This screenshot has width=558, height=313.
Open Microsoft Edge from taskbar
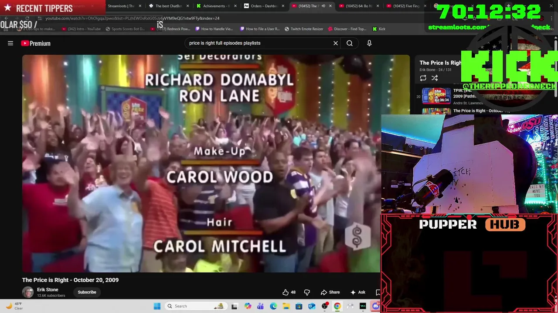point(273,306)
